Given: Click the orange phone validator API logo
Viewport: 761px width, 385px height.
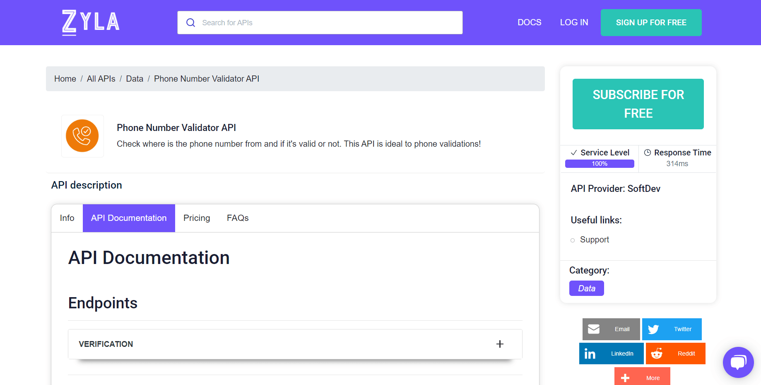Looking at the screenshot, I should pyautogui.click(x=82, y=136).
